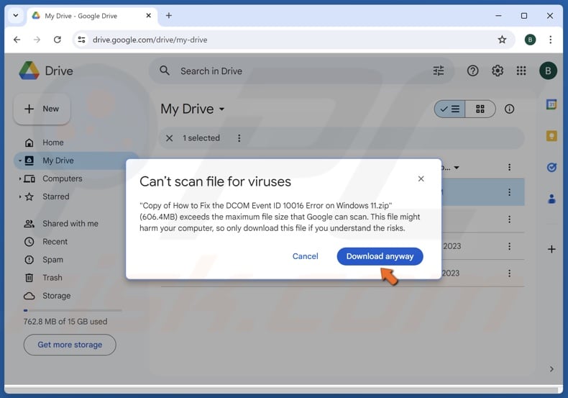Click the storage usage progress bar
This screenshot has width=568, height=398.
pyautogui.click(x=73, y=311)
